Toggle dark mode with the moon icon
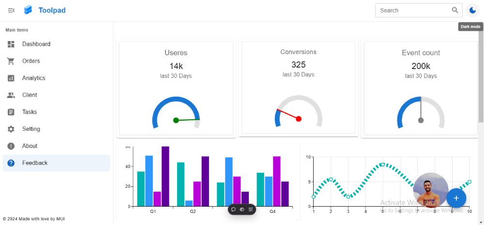The image size is (484, 225). [x=472, y=10]
